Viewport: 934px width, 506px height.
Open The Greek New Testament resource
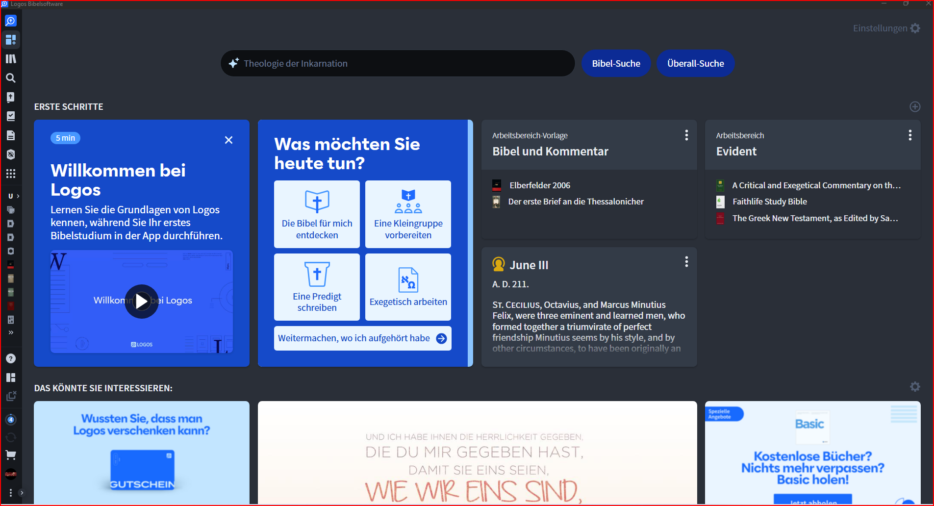coord(815,218)
